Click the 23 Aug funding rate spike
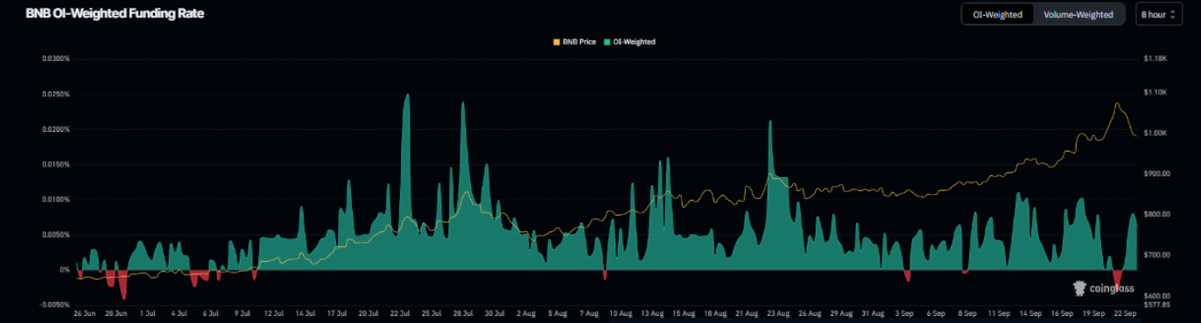Viewport: 1201px width, 323px height. pyautogui.click(x=770, y=122)
